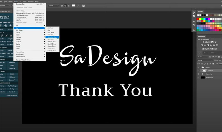The width and height of the screenshot is (222, 132).
Task: Hide the SaDesign layer
Action: [198, 71]
